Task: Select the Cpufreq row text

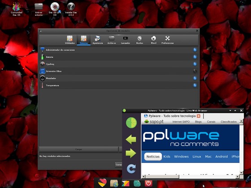Action: [x=50, y=64]
